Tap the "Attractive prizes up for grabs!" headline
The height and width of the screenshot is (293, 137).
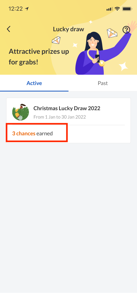click(x=39, y=57)
